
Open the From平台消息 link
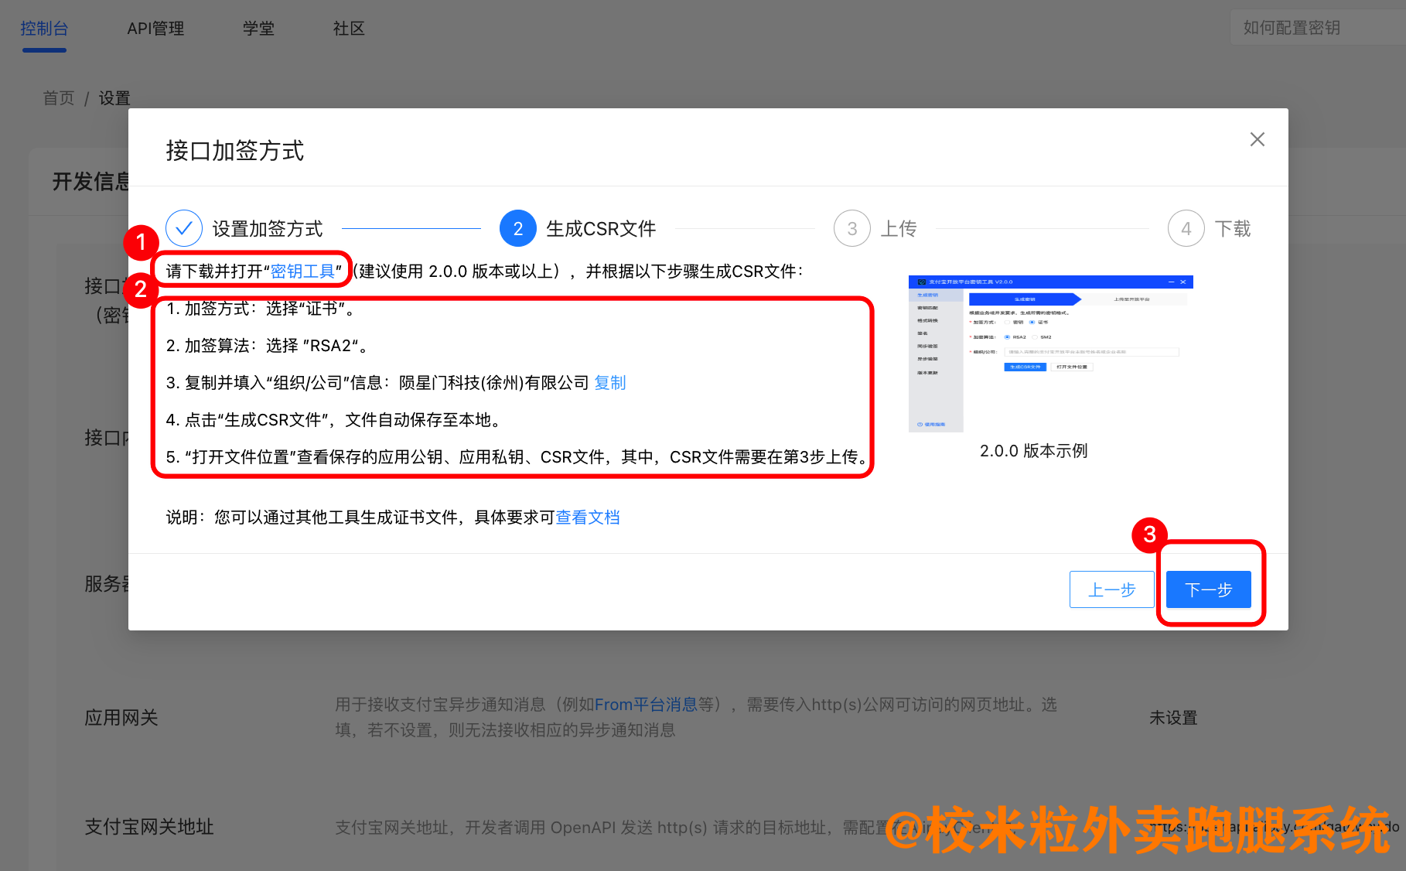coord(646,705)
